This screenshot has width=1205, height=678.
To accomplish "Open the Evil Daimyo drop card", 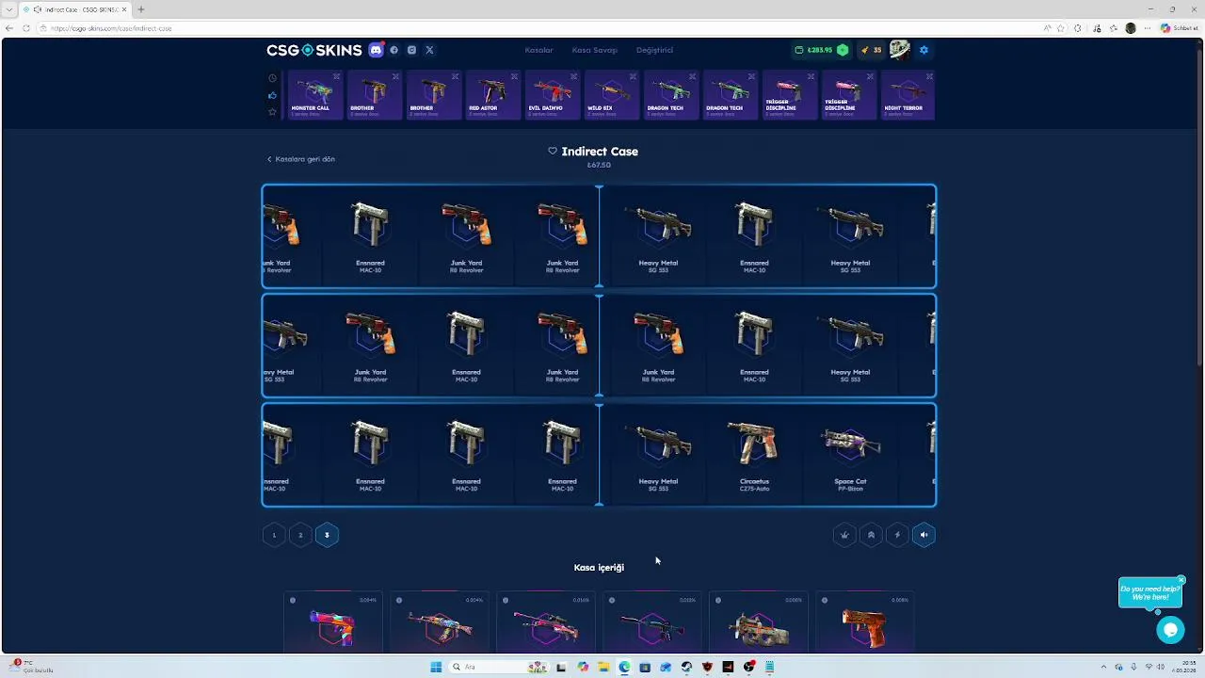I will 552,94.
